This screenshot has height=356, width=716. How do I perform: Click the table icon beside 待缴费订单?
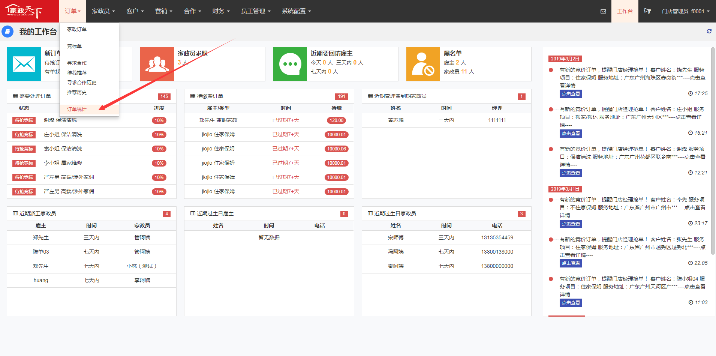click(x=193, y=96)
